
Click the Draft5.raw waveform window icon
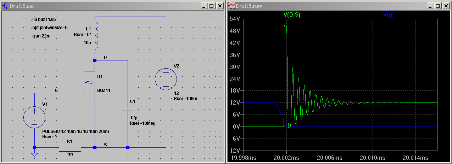(231, 6)
